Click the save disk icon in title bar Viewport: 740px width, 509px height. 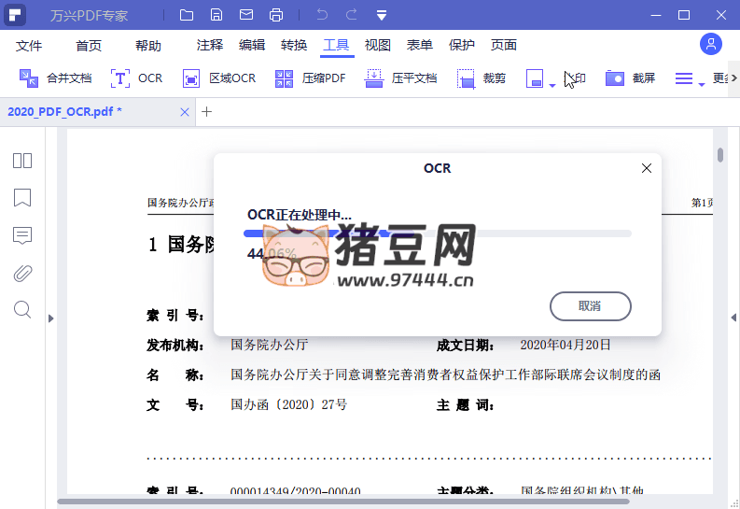coord(216,15)
